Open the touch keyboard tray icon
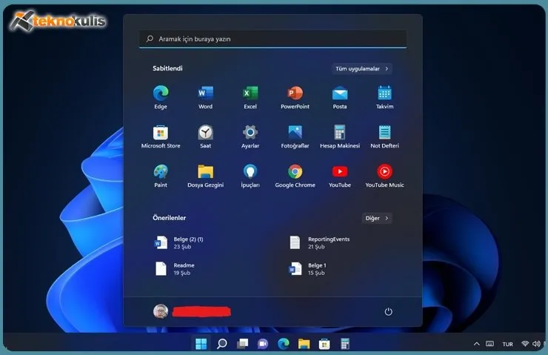This screenshot has height=355, width=548. point(490,344)
